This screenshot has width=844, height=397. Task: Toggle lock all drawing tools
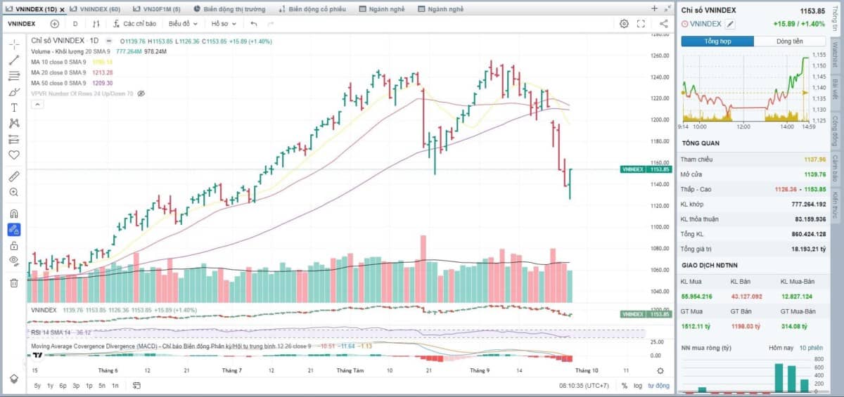tap(14, 245)
